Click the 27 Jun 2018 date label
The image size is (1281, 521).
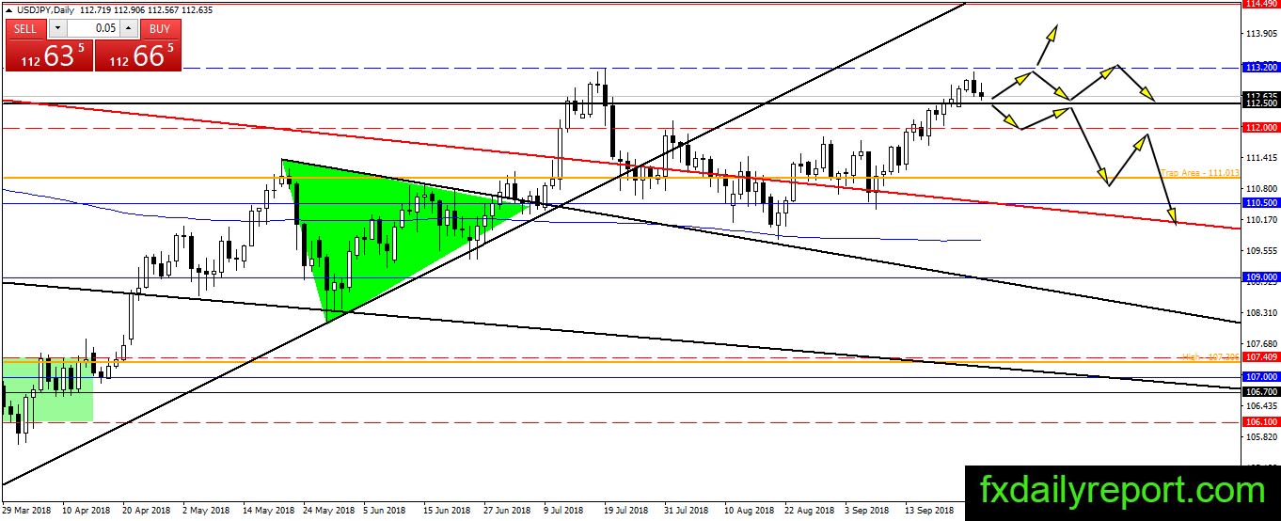pos(507,511)
